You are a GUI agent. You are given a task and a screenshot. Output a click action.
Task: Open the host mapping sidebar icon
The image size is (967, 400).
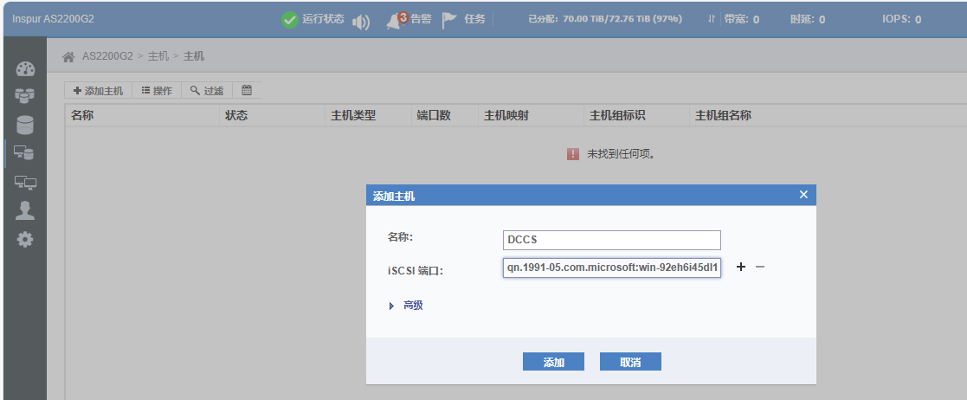point(24,153)
